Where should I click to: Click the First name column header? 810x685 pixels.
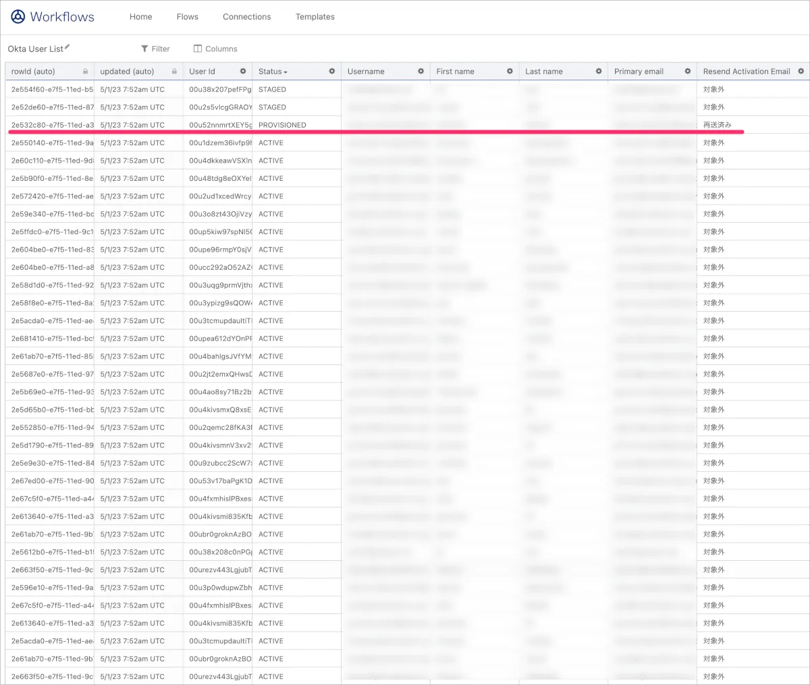475,72
